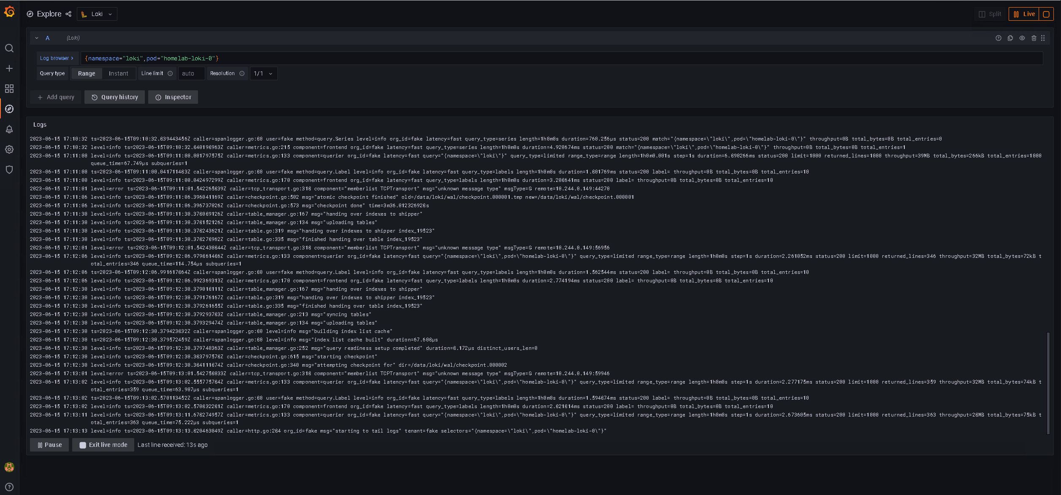Click the Explore compass icon
Viewport: 1061px width, 495px height.
click(9, 109)
